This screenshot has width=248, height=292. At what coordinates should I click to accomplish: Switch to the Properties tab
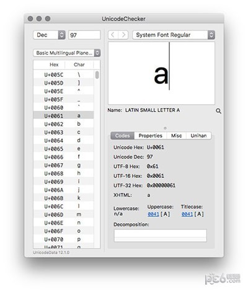150,136
